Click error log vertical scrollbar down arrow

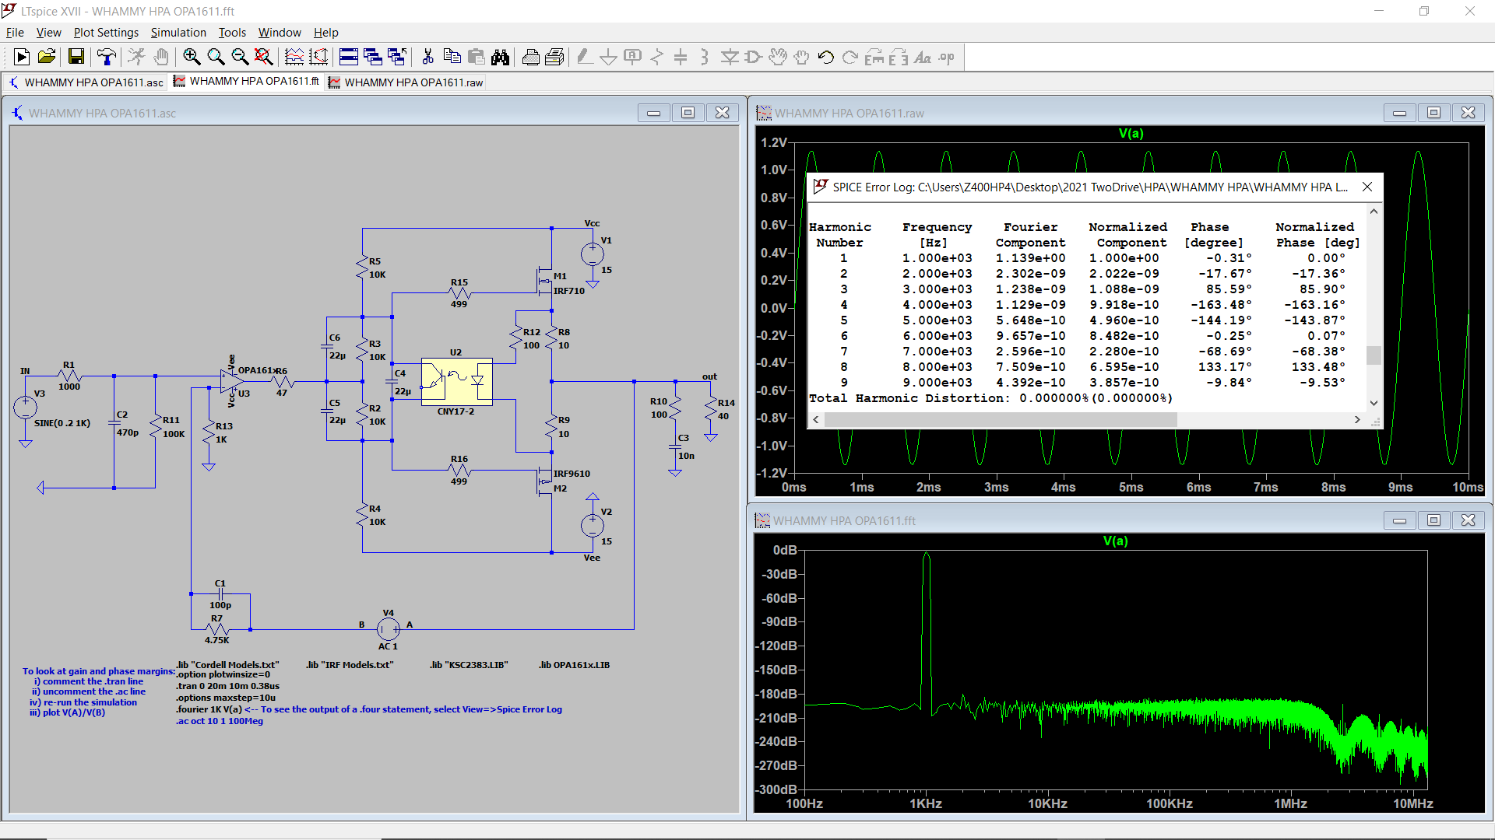(x=1374, y=403)
